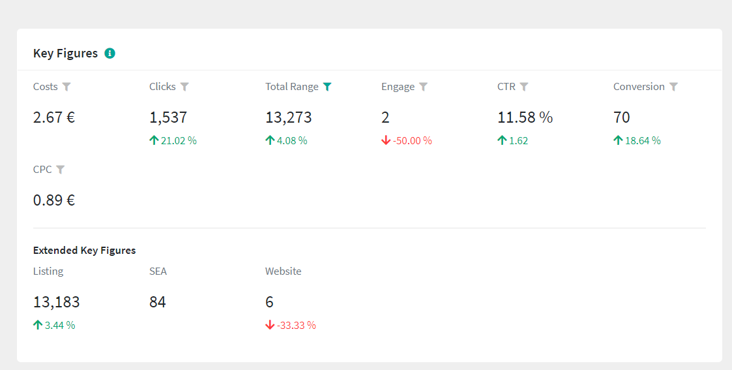Viewport: 732px width, 370px height.
Task: Toggle the CTR filter funnel icon
Action: 524,87
